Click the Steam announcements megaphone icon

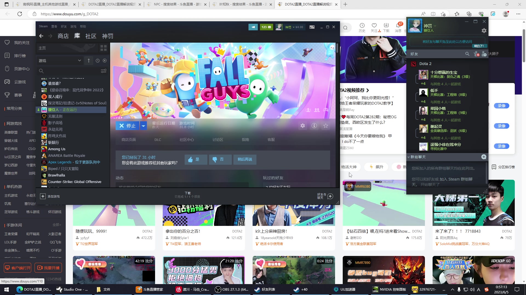(253, 27)
